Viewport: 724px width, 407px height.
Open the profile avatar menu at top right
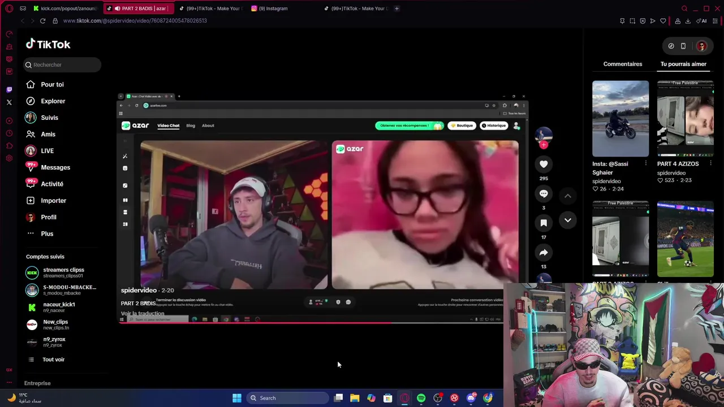click(x=701, y=46)
